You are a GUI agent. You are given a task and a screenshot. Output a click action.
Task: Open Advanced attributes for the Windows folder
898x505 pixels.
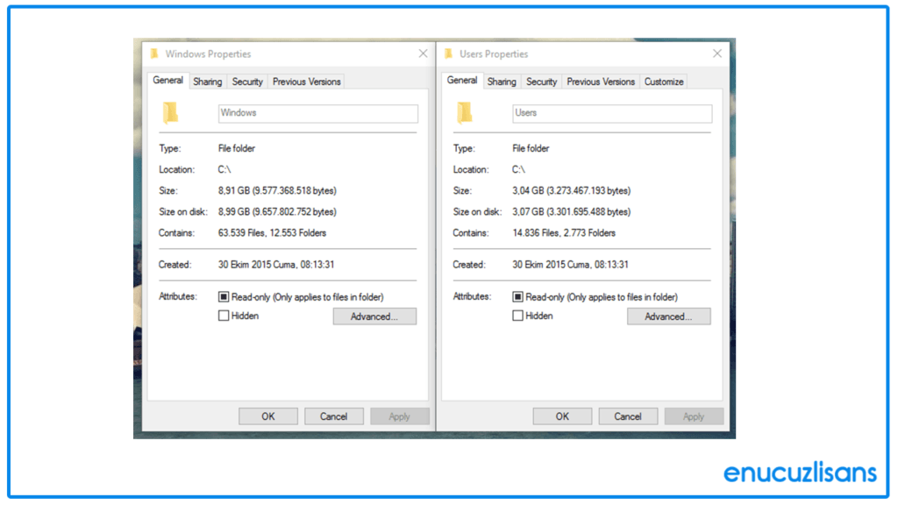tap(374, 316)
